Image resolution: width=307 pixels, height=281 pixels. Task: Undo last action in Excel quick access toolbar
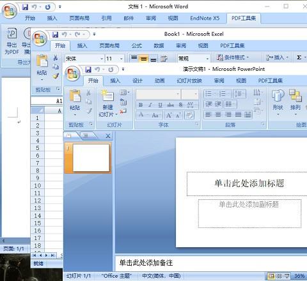(65, 34)
